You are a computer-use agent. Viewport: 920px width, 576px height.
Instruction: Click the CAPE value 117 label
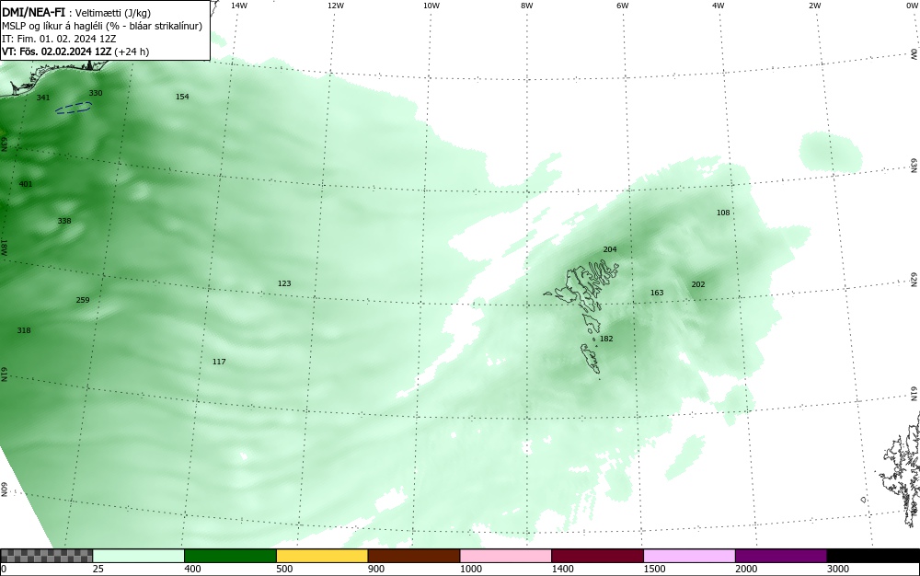click(x=219, y=362)
